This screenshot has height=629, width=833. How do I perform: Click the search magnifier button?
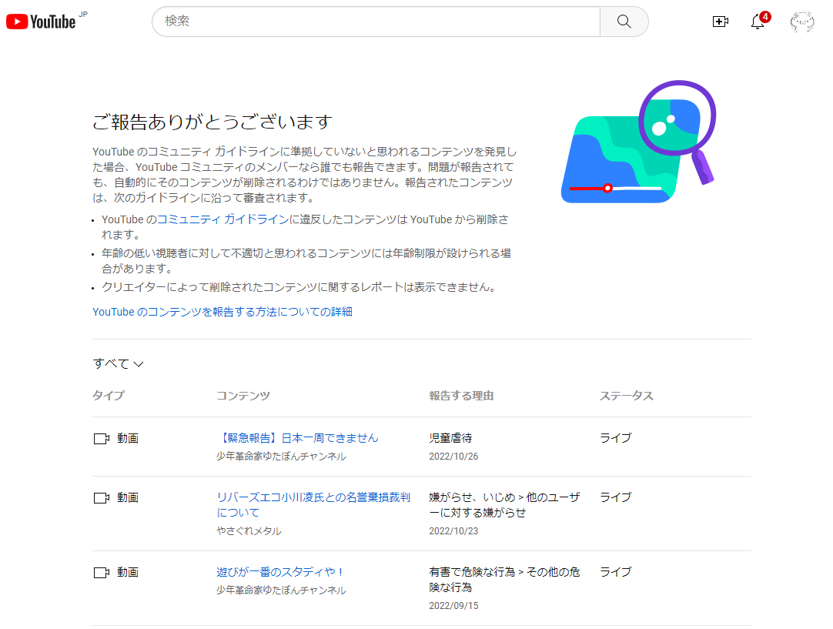coord(624,22)
